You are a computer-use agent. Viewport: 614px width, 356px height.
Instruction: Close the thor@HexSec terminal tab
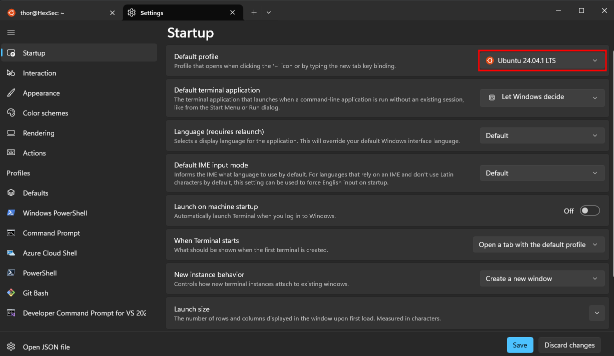[x=112, y=12]
